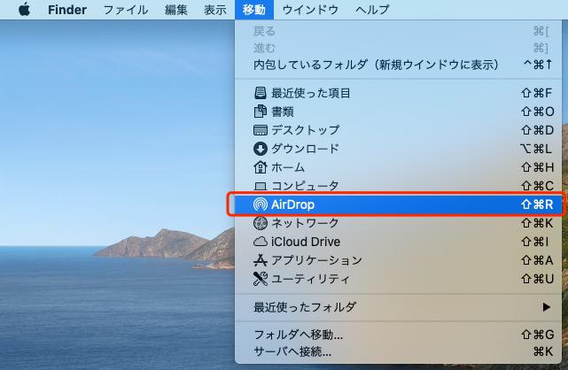Click the Desktop (デスクトップ) icon

tap(260, 130)
